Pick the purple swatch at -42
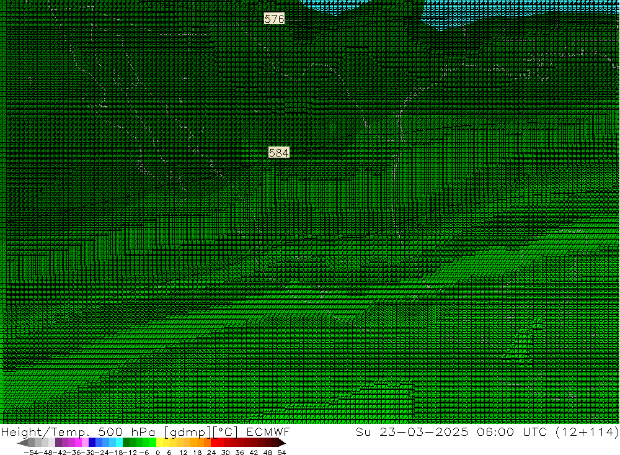This screenshot has height=455, width=620. coord(58,443)
